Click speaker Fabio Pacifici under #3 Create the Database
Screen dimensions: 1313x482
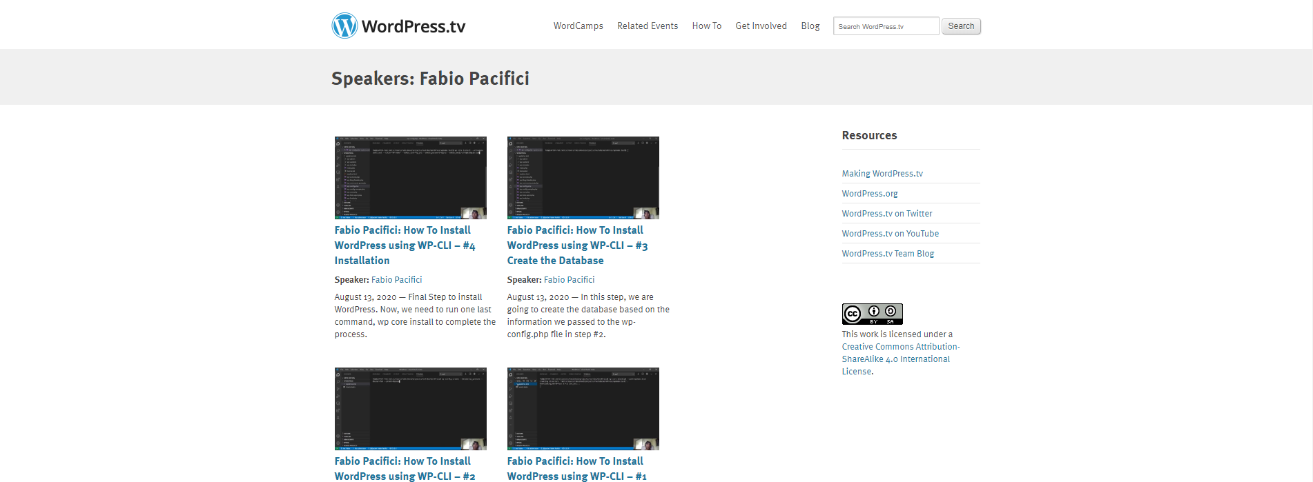(x=570, y=280)
